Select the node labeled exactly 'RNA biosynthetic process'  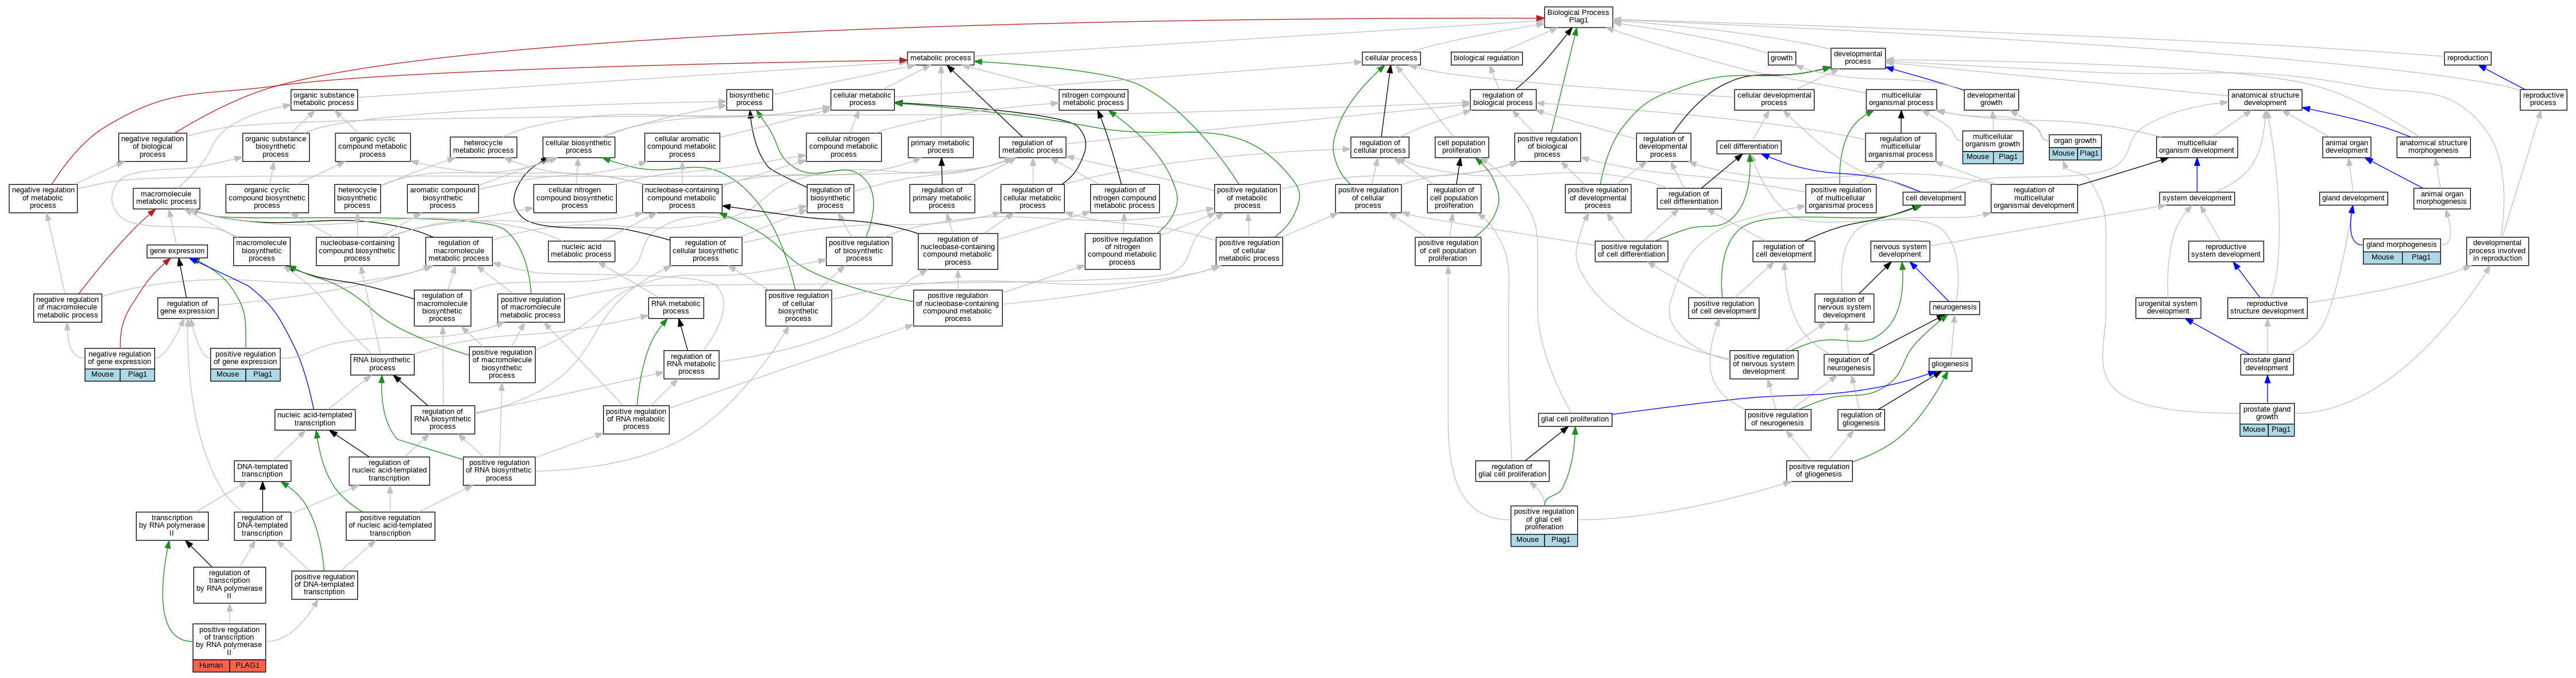click(382, 364)
